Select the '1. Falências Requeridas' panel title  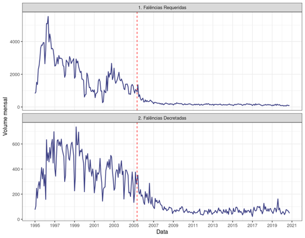162,7
